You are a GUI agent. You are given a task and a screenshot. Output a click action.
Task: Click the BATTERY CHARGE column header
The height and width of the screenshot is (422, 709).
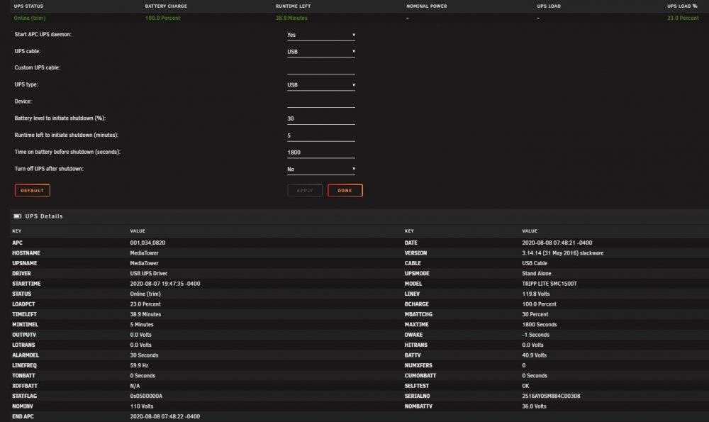pos(166,6)
